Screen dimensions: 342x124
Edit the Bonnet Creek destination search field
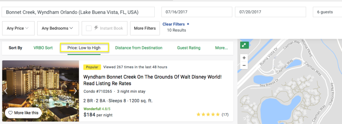[78, 12]
